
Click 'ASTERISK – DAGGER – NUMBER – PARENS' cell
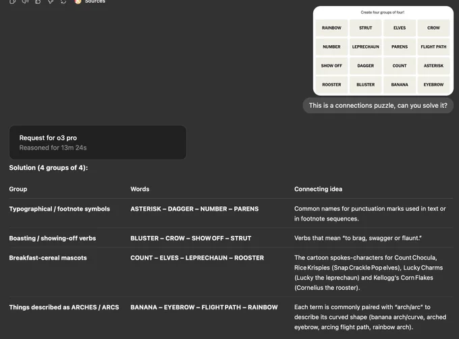pos(194,209)
